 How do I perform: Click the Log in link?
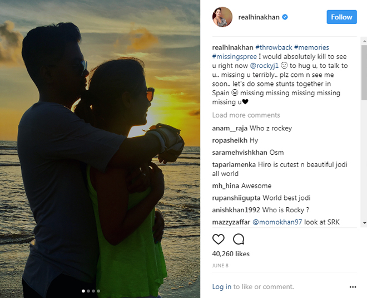point(221,287)
